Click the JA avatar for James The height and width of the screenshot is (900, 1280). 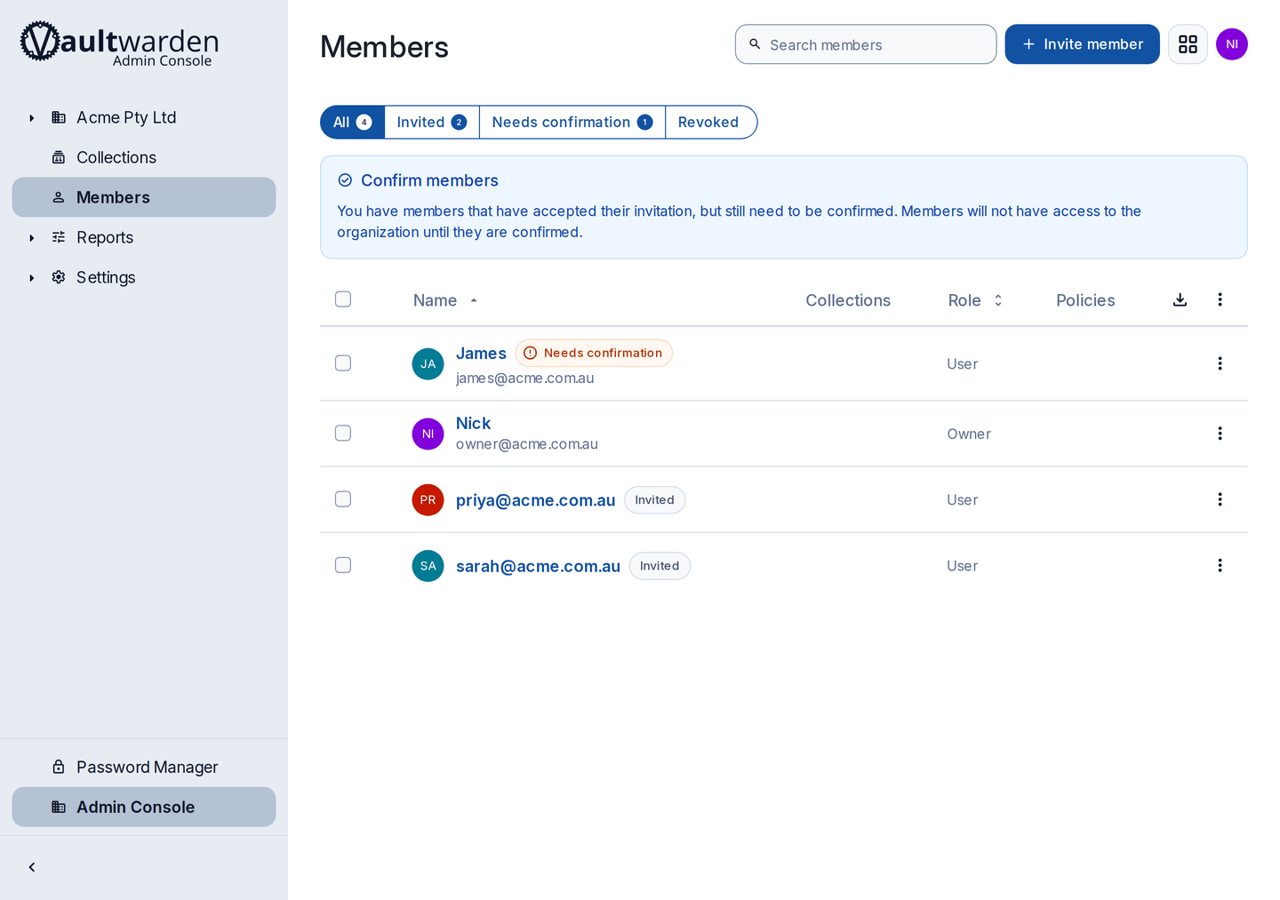click(x=428, y=364)
